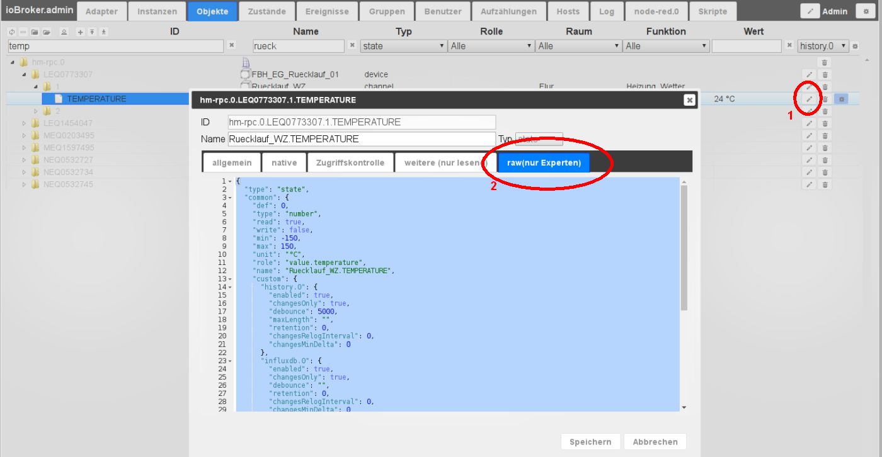Viewport: 882px width, 457px height.
Task: Click the Name filter field containing rueck
Action: click(299, 46)
